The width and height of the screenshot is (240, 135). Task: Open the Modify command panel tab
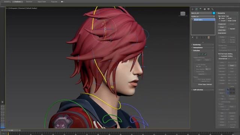tap(196, 9)
